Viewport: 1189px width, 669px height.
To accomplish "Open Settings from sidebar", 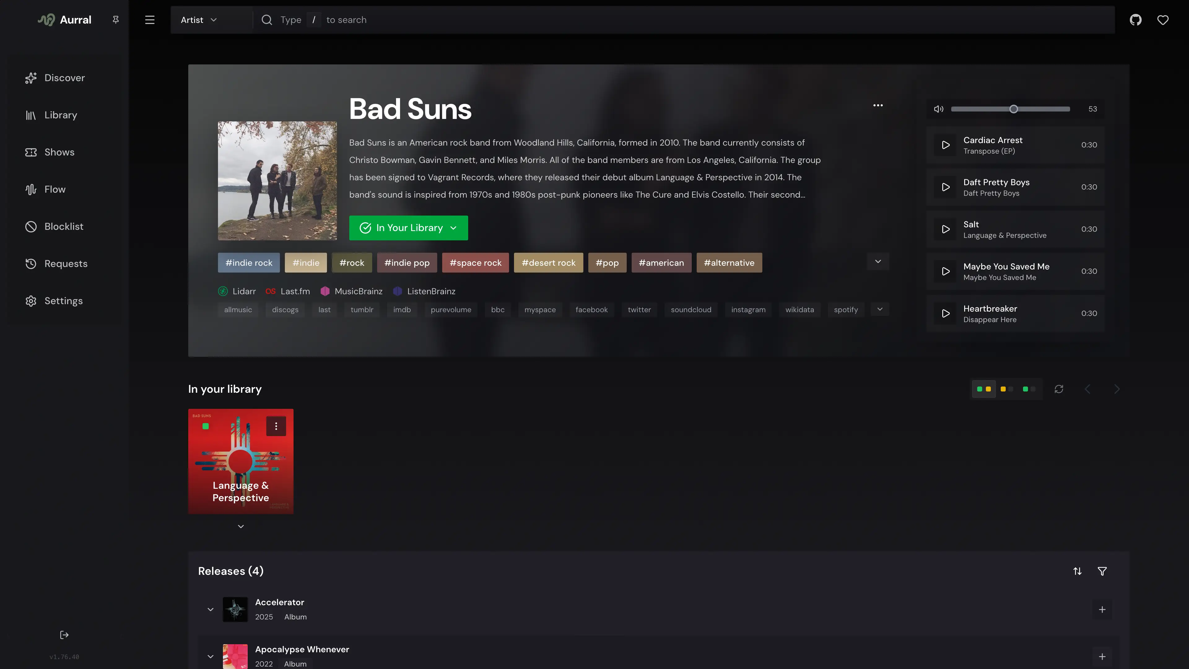I will point(65,300).
